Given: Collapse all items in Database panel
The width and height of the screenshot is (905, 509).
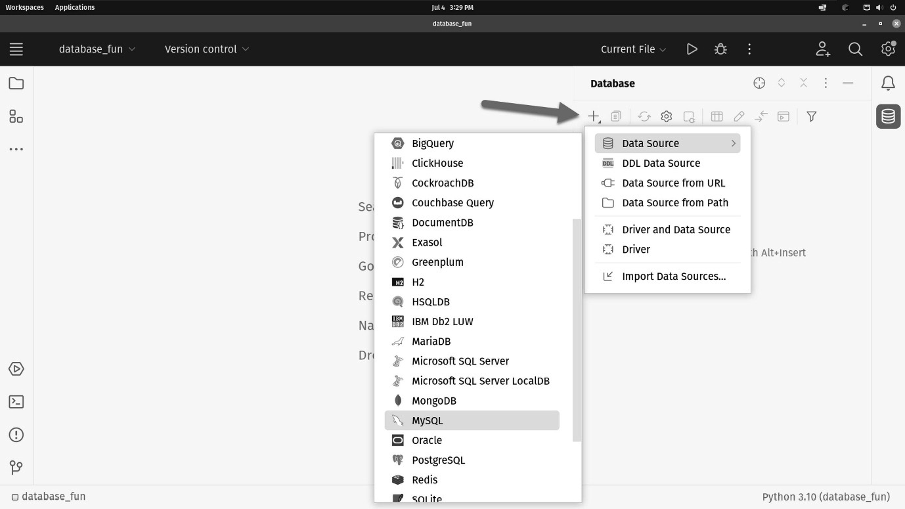Looking at the screenshot, I should click(x=804, y=83).
